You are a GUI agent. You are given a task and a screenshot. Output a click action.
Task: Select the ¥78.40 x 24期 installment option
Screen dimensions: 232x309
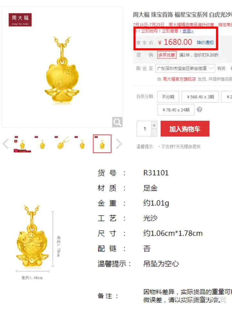coord(176,109)
